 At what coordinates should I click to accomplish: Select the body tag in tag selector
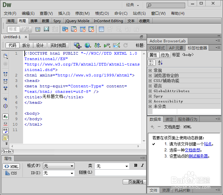(7, 151)
